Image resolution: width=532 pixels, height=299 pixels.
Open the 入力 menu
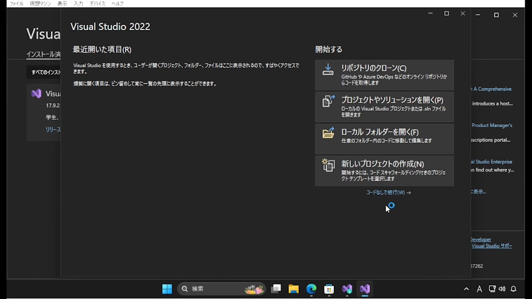(78, 4)
